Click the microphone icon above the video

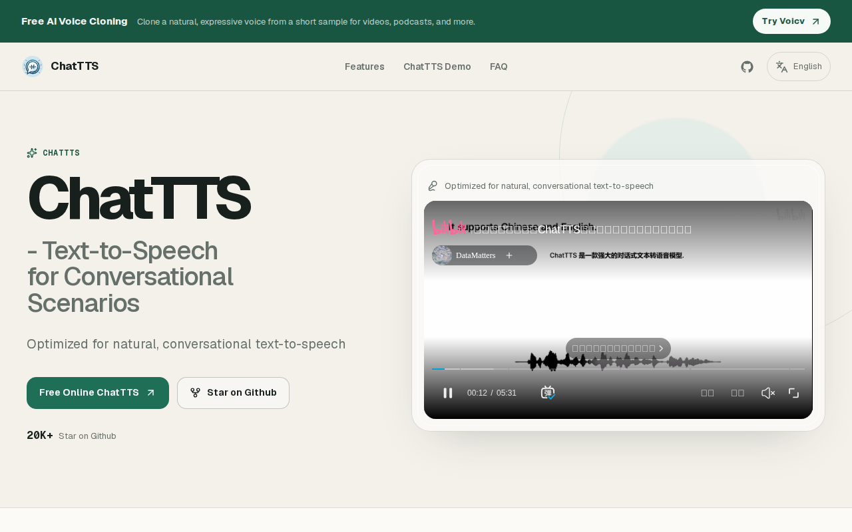(433, 186)
